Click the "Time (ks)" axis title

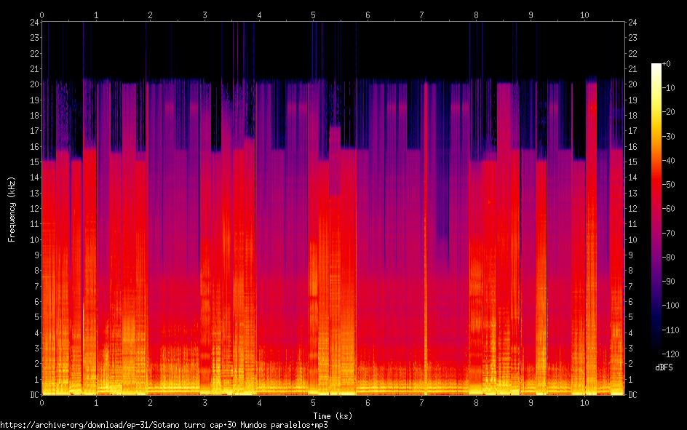[333, 416]
